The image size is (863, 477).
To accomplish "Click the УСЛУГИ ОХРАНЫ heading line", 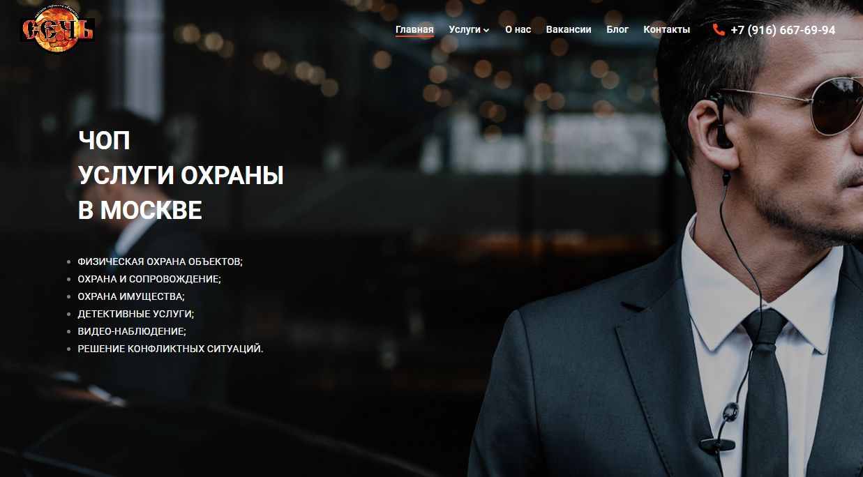I will click(181, 176).
